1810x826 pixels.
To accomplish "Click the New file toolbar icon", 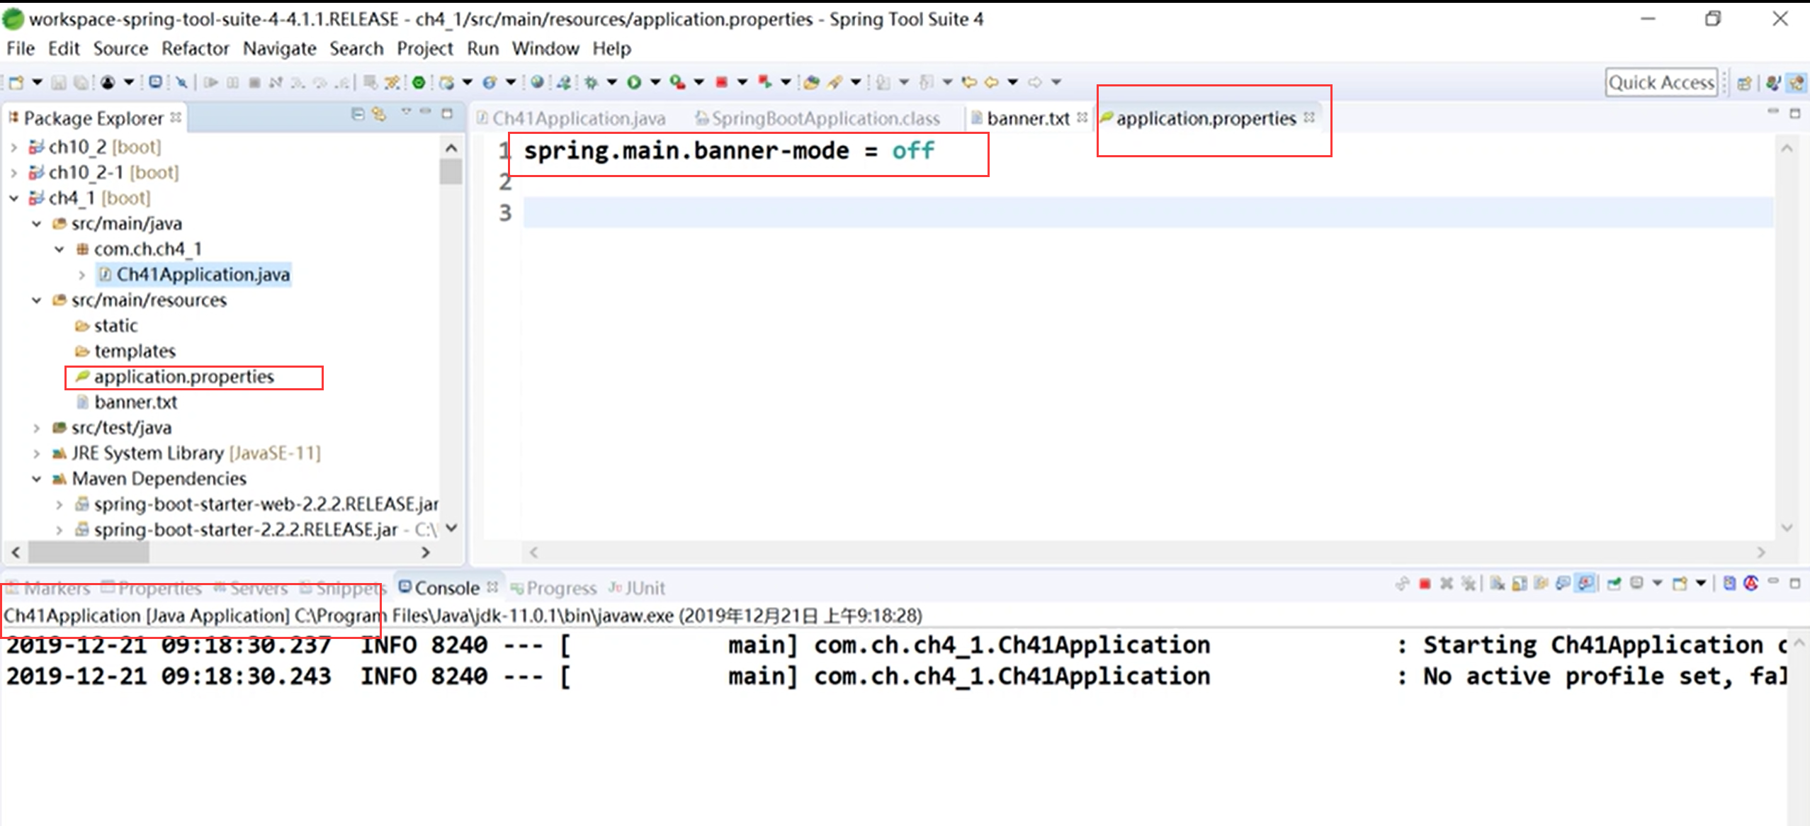I will tap(16, 83).
